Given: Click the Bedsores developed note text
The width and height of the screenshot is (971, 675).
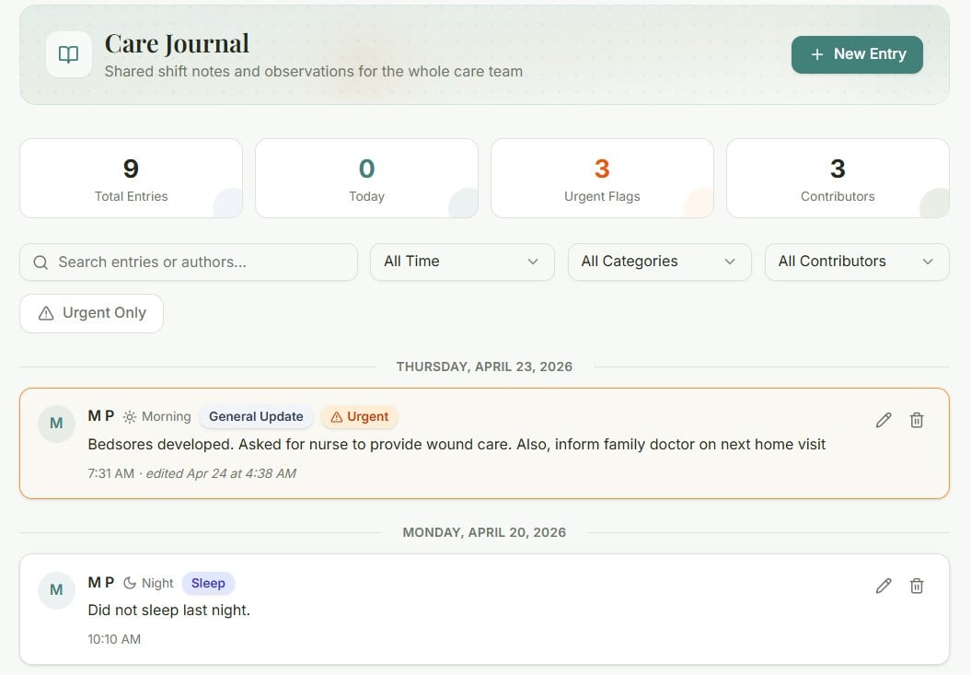Looking at the screenshot, I should pos(457,445).
